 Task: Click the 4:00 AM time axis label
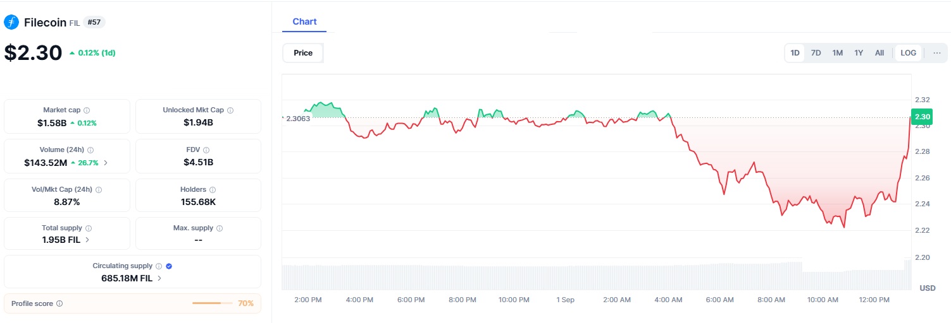pyautogui.click(x=668, y=300)
